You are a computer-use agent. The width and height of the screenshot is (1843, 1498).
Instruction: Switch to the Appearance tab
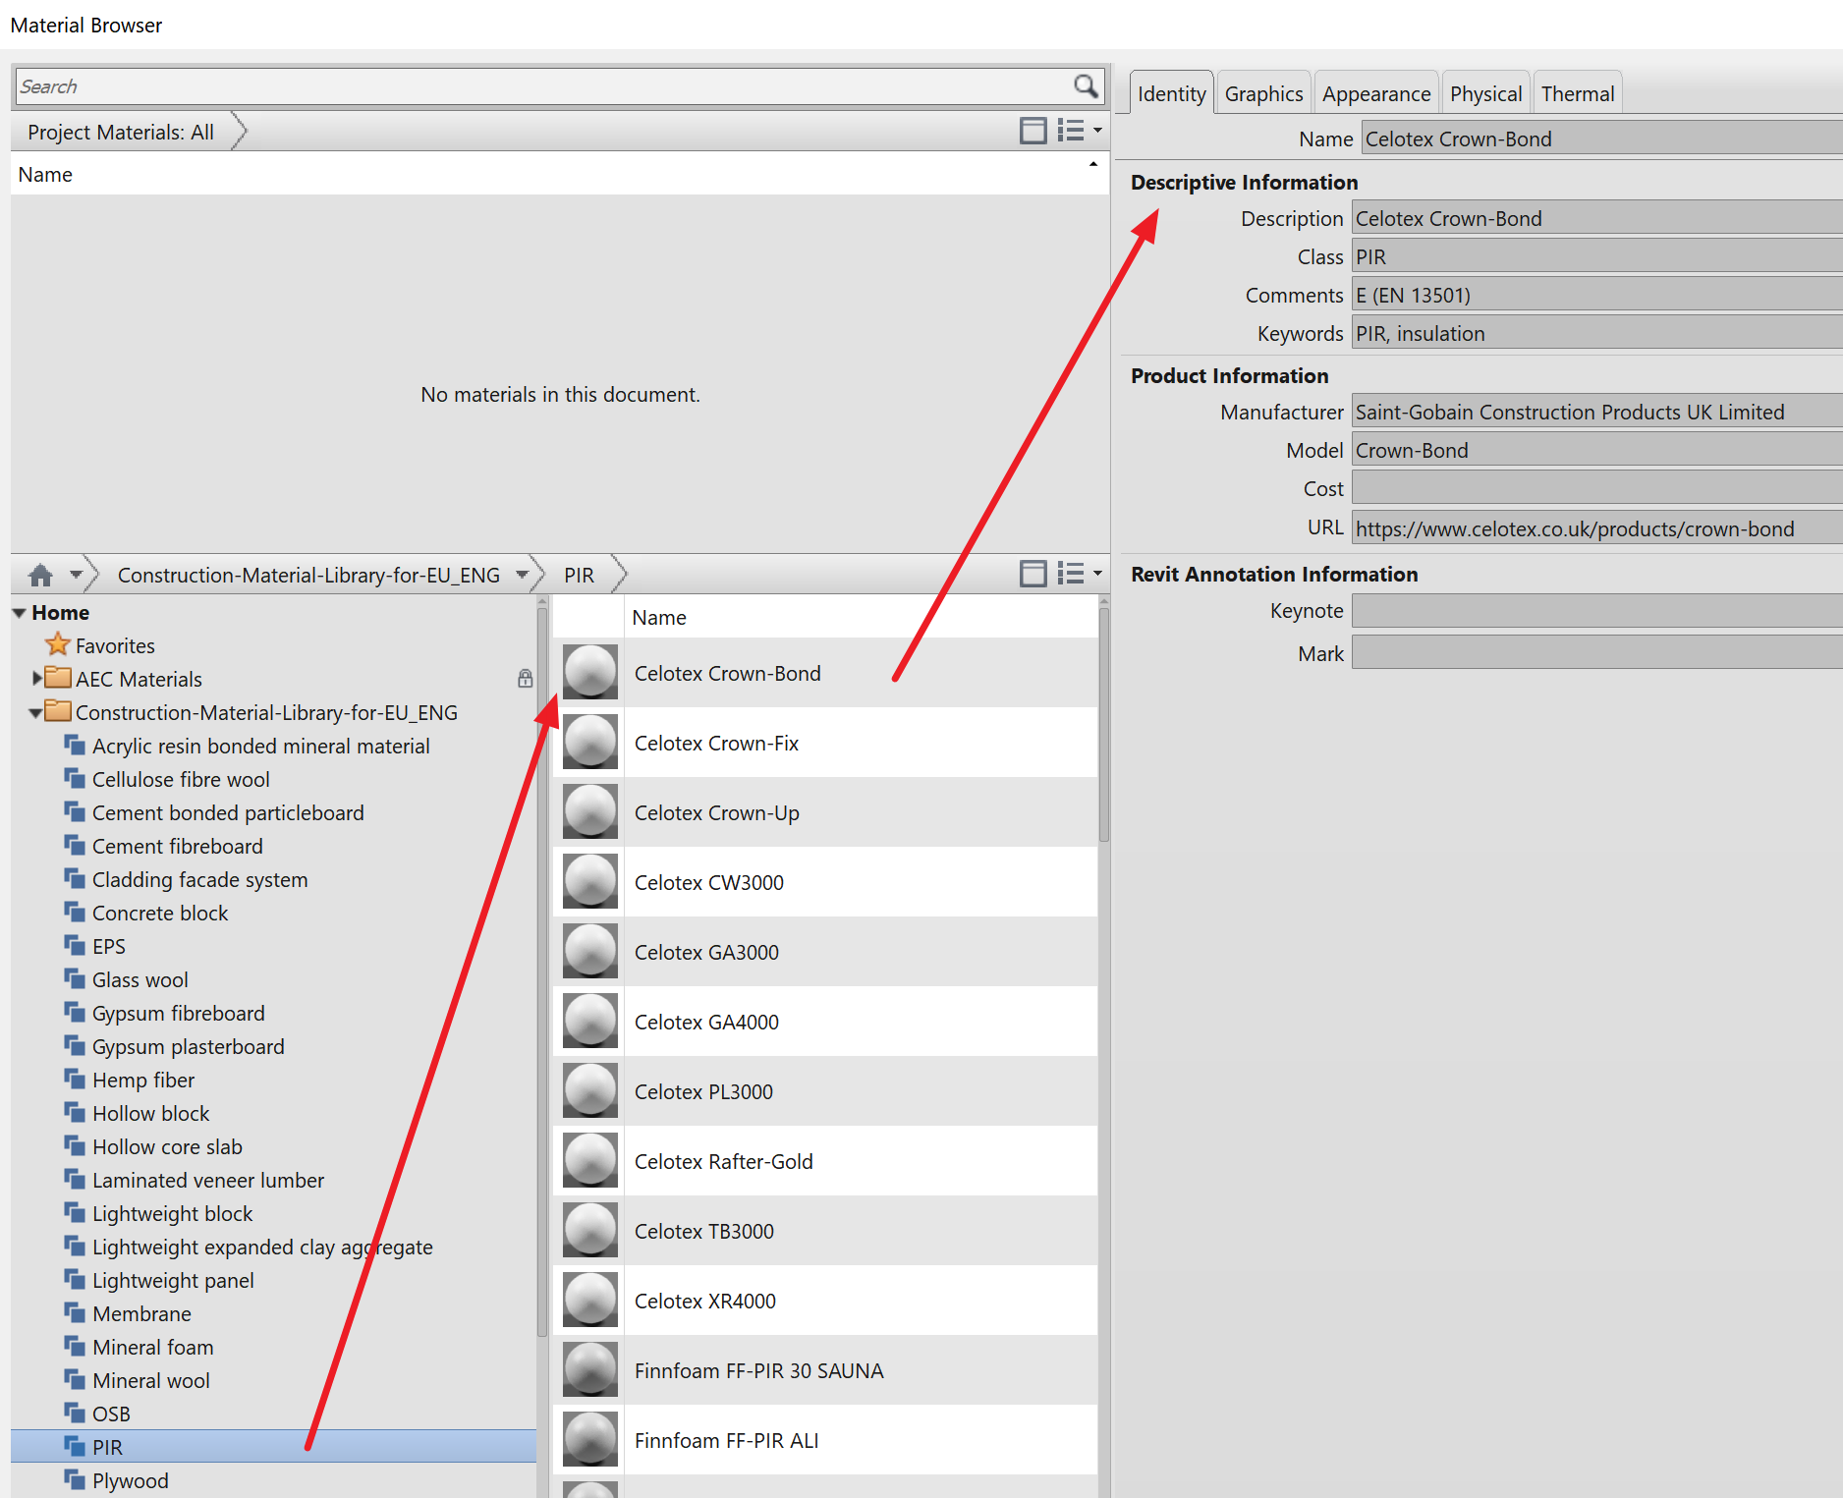[x=1375, y=92]
